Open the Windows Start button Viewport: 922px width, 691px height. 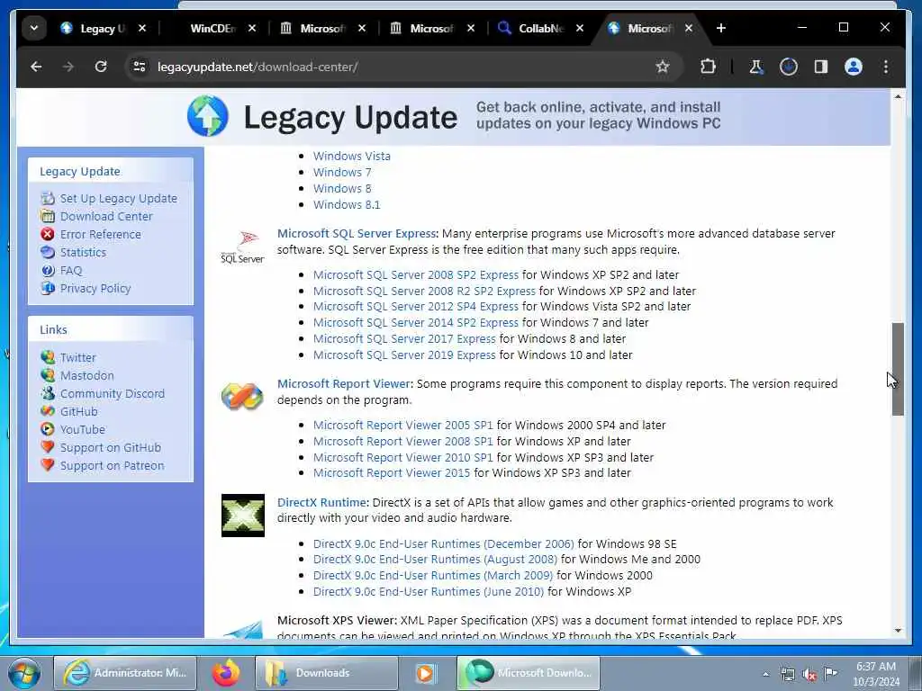pos(24,673)
